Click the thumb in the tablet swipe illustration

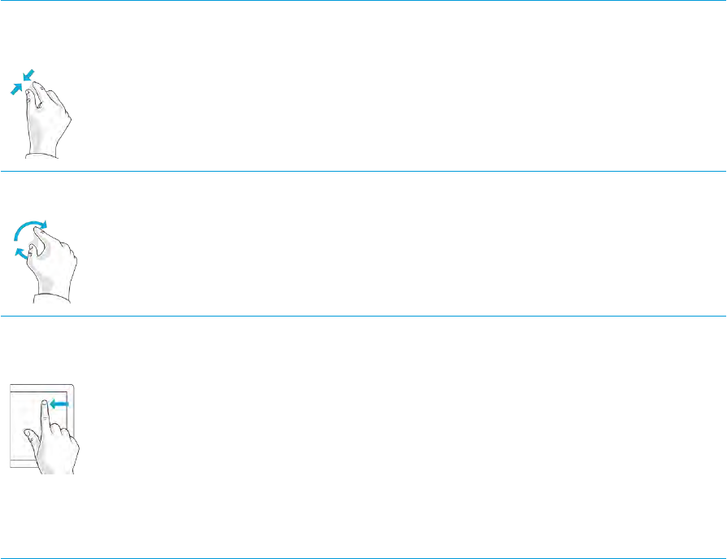[29, 435]
